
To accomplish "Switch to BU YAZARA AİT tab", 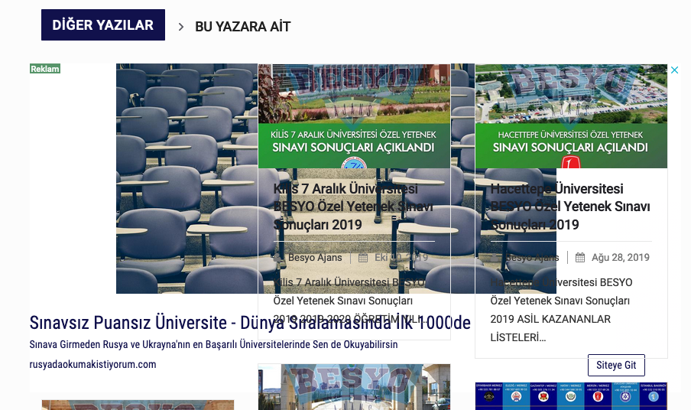I will (x=243, y=27).
